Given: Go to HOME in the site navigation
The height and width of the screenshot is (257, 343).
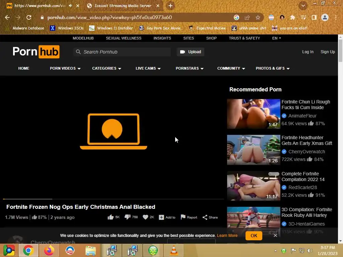Looking at the screenshot, I should pyautogui.click(x=24, y=68).
